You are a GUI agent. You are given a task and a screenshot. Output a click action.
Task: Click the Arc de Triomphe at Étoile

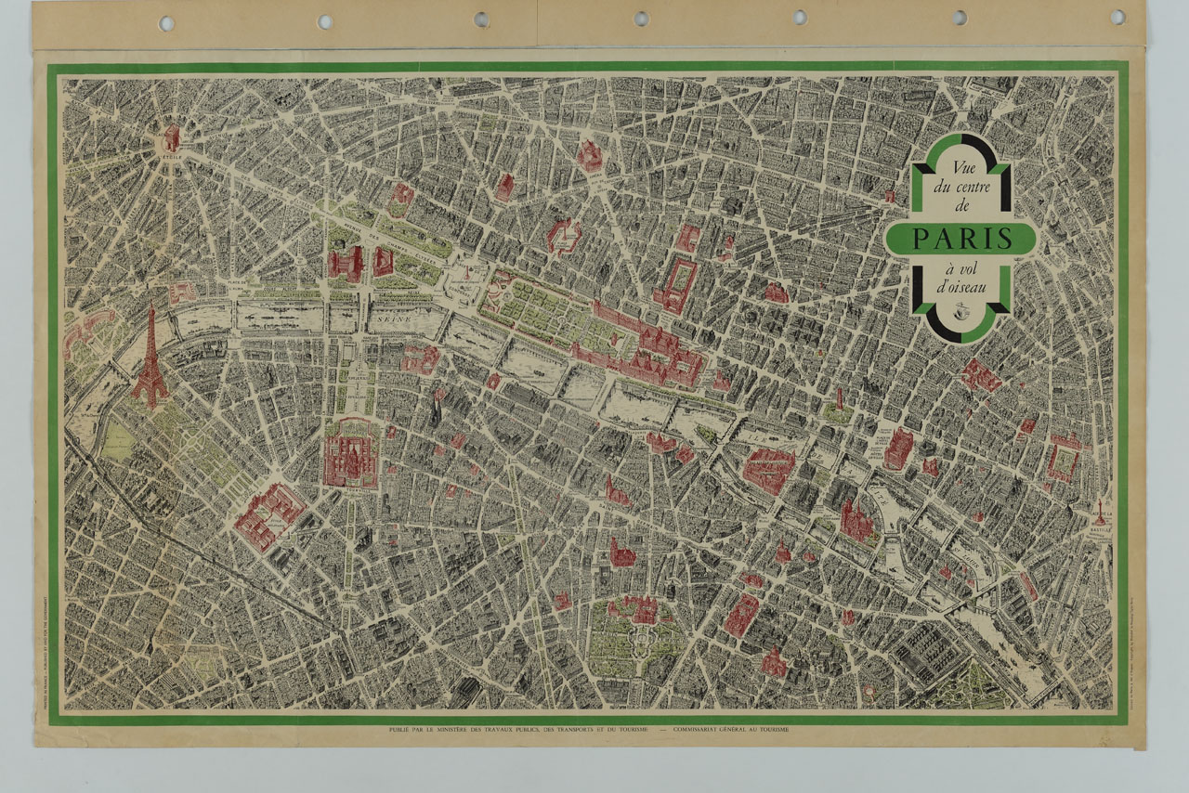click(x=172, y=138)
